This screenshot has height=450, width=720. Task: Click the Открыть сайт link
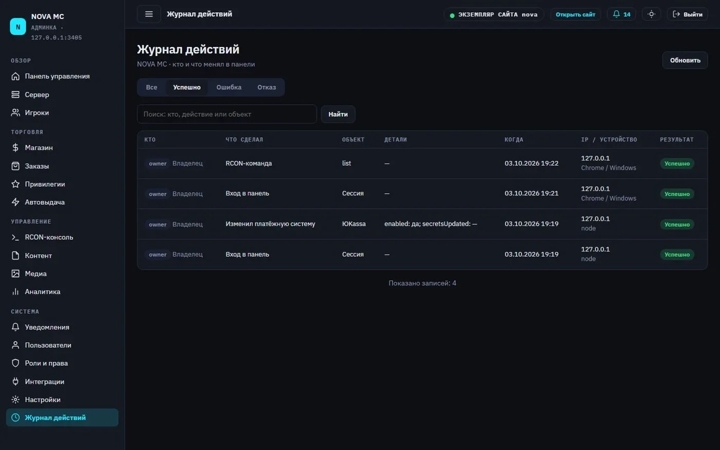pos(575,14)
